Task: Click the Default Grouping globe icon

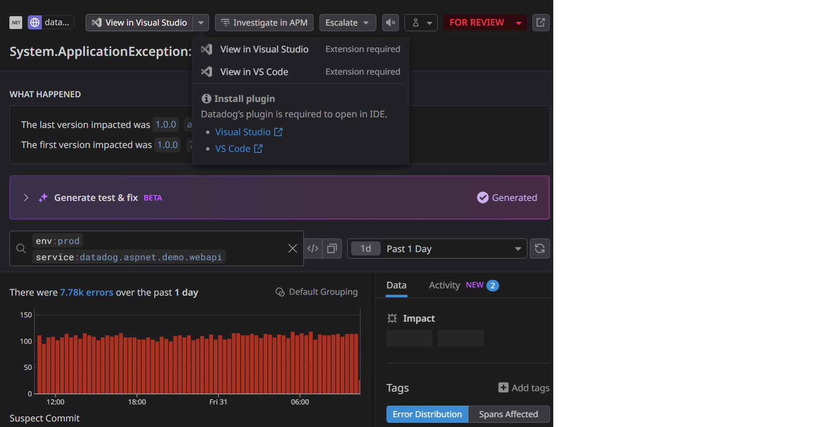Action: (280, 292)
